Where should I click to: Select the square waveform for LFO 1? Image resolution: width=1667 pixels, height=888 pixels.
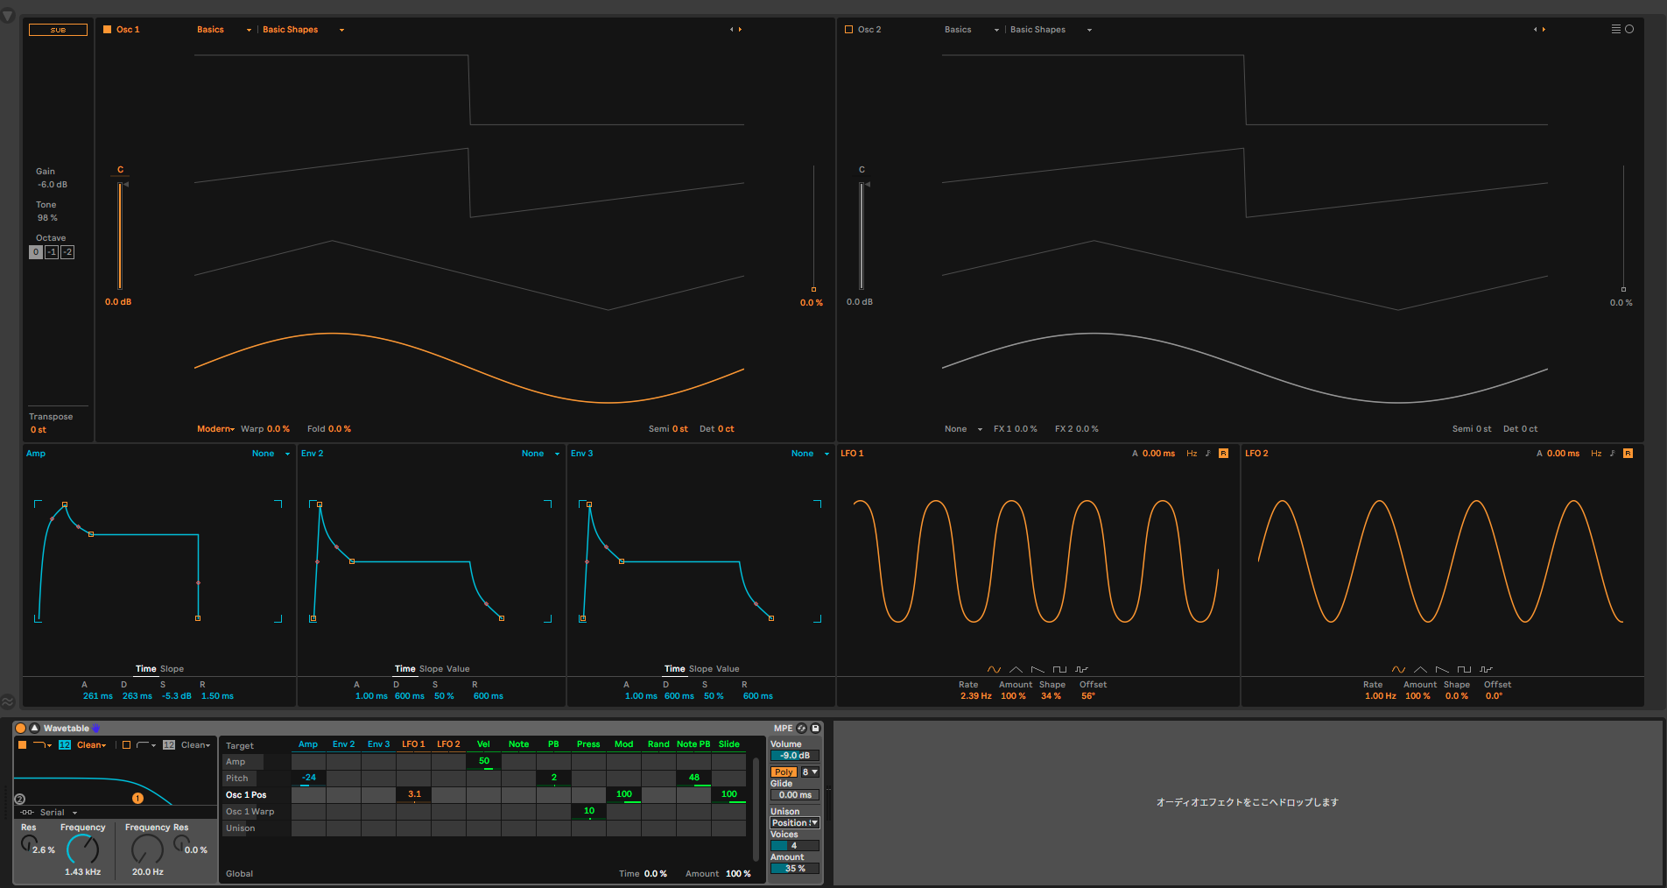tap(1059, 670)
